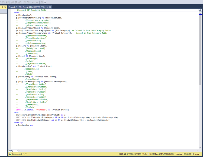Screen dimensions: 203x157
Task: Click the [Product Name] alias line
Action: (x=38, y=28)
